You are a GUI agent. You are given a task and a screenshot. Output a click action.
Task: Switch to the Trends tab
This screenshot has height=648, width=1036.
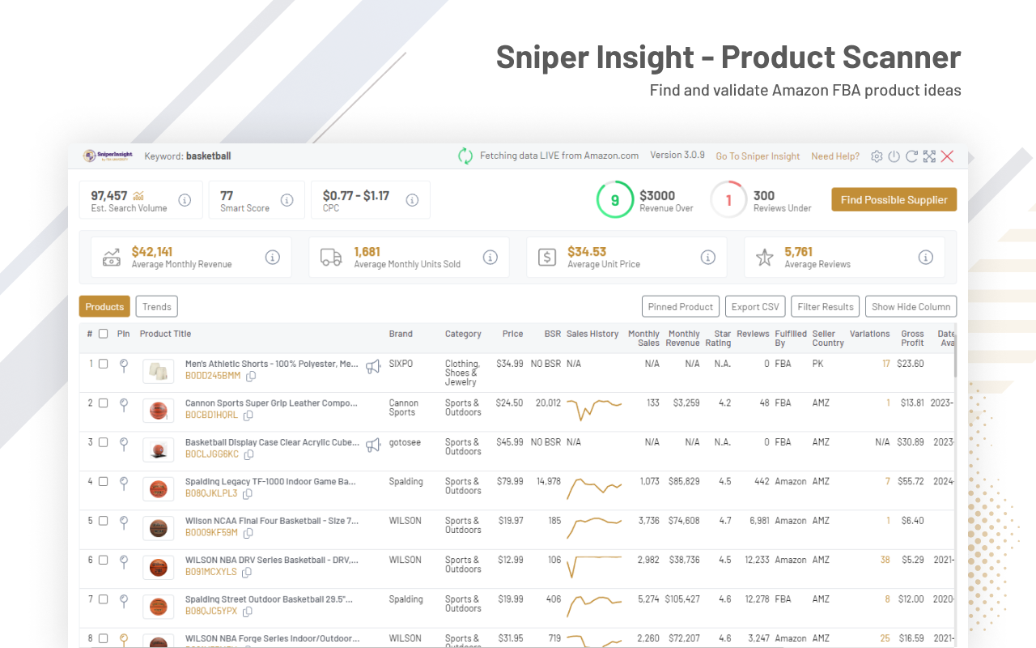[x=157, y=306]
